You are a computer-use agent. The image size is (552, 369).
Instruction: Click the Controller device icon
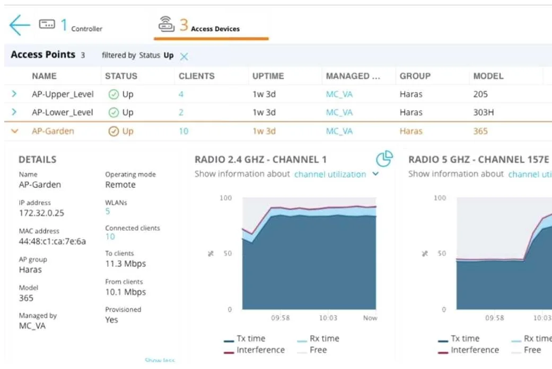click(47, 24)
